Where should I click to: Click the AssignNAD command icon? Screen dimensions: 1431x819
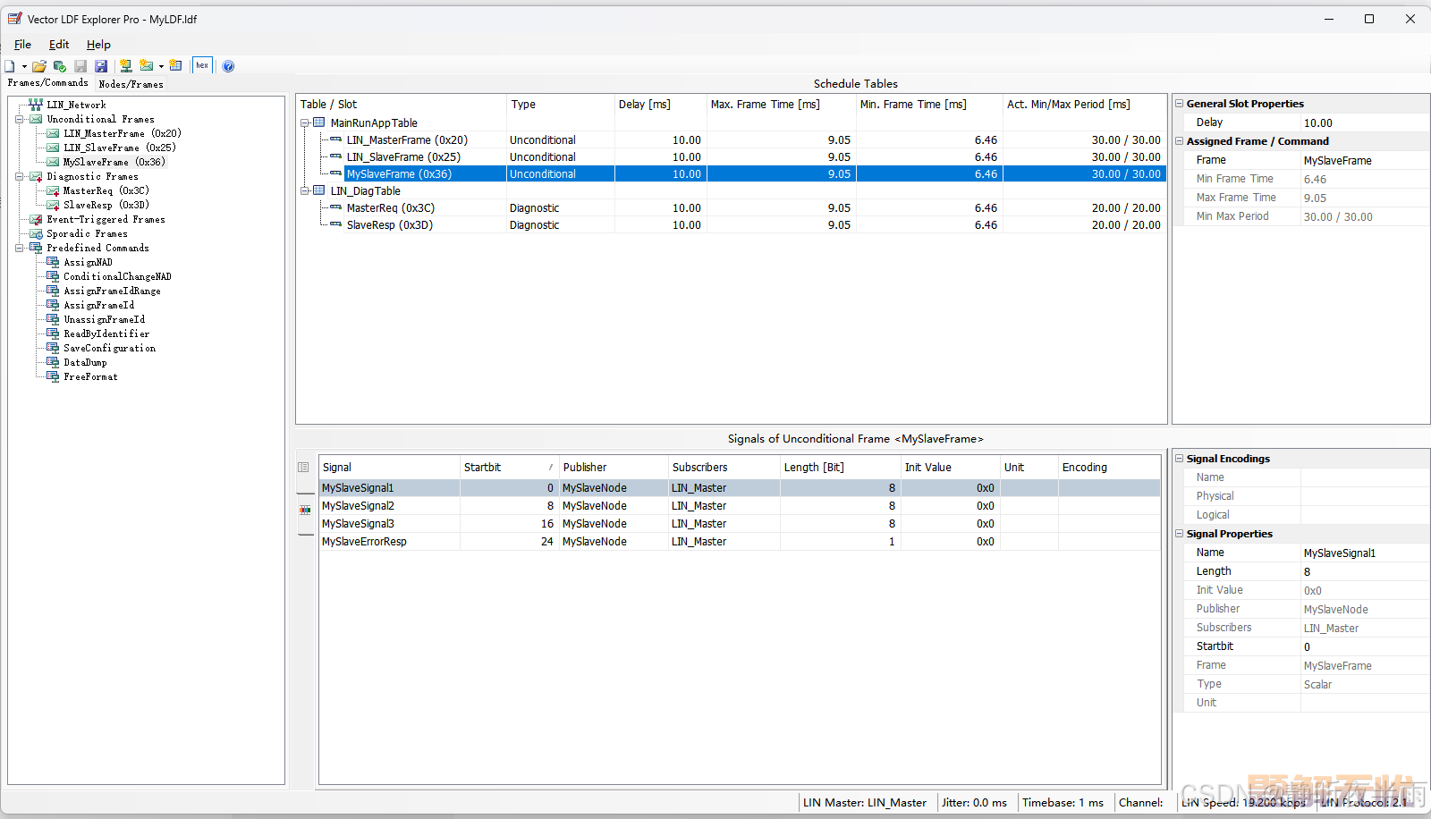[53, 262]
